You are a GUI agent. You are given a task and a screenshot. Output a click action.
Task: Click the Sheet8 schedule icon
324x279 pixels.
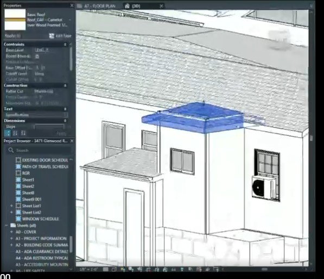tap(18, 193)
